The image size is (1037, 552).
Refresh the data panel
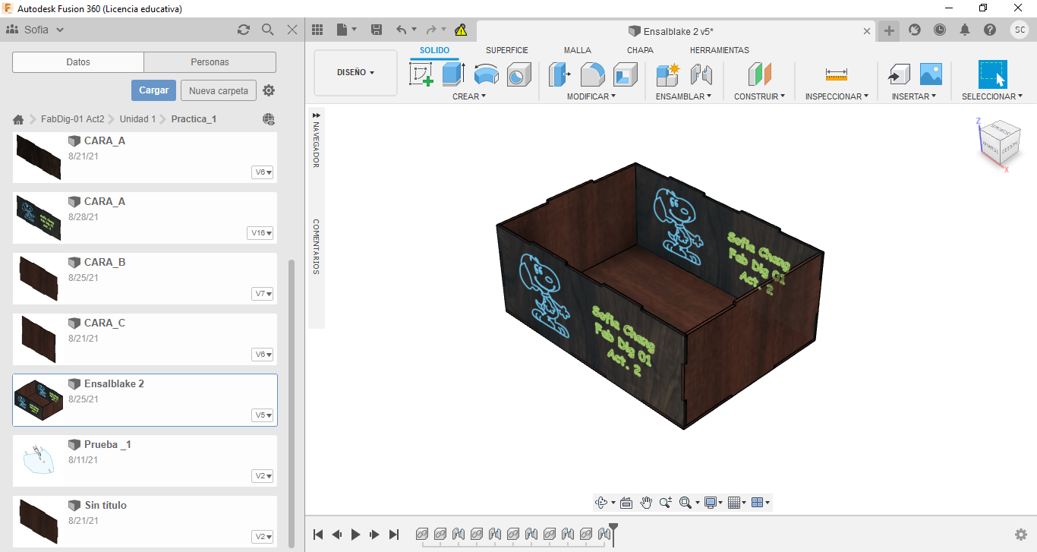coord(244,30)
